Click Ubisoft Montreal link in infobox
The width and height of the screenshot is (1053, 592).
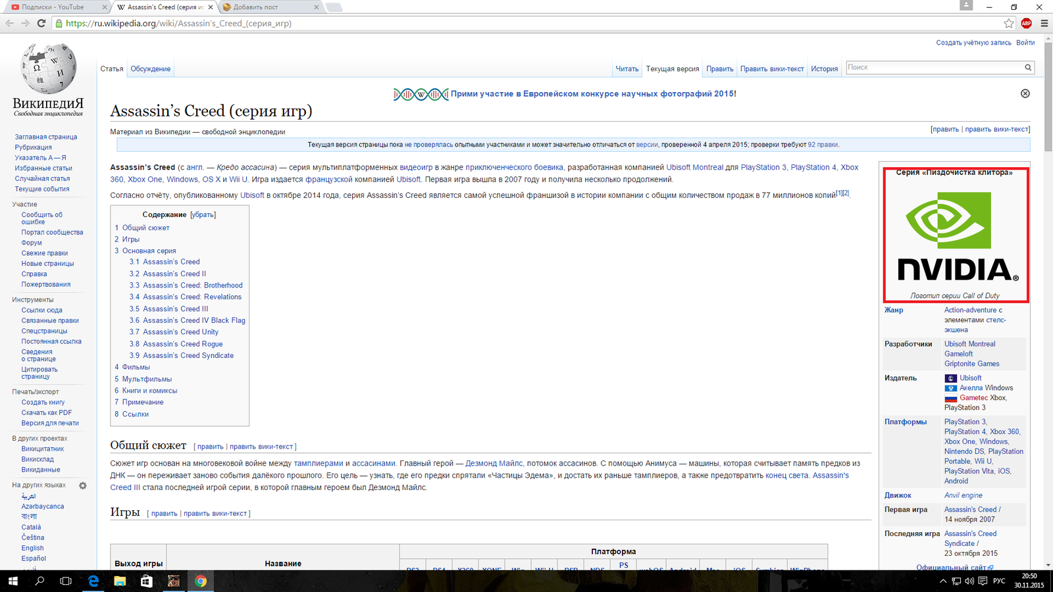pos(969,344)
